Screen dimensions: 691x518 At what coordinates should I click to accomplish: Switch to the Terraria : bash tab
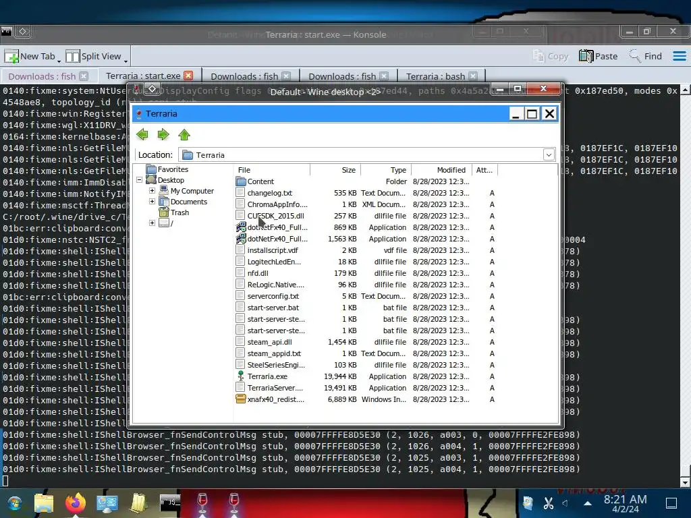(435, 76)
